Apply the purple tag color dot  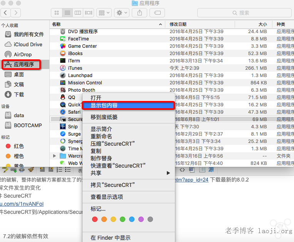141,219
